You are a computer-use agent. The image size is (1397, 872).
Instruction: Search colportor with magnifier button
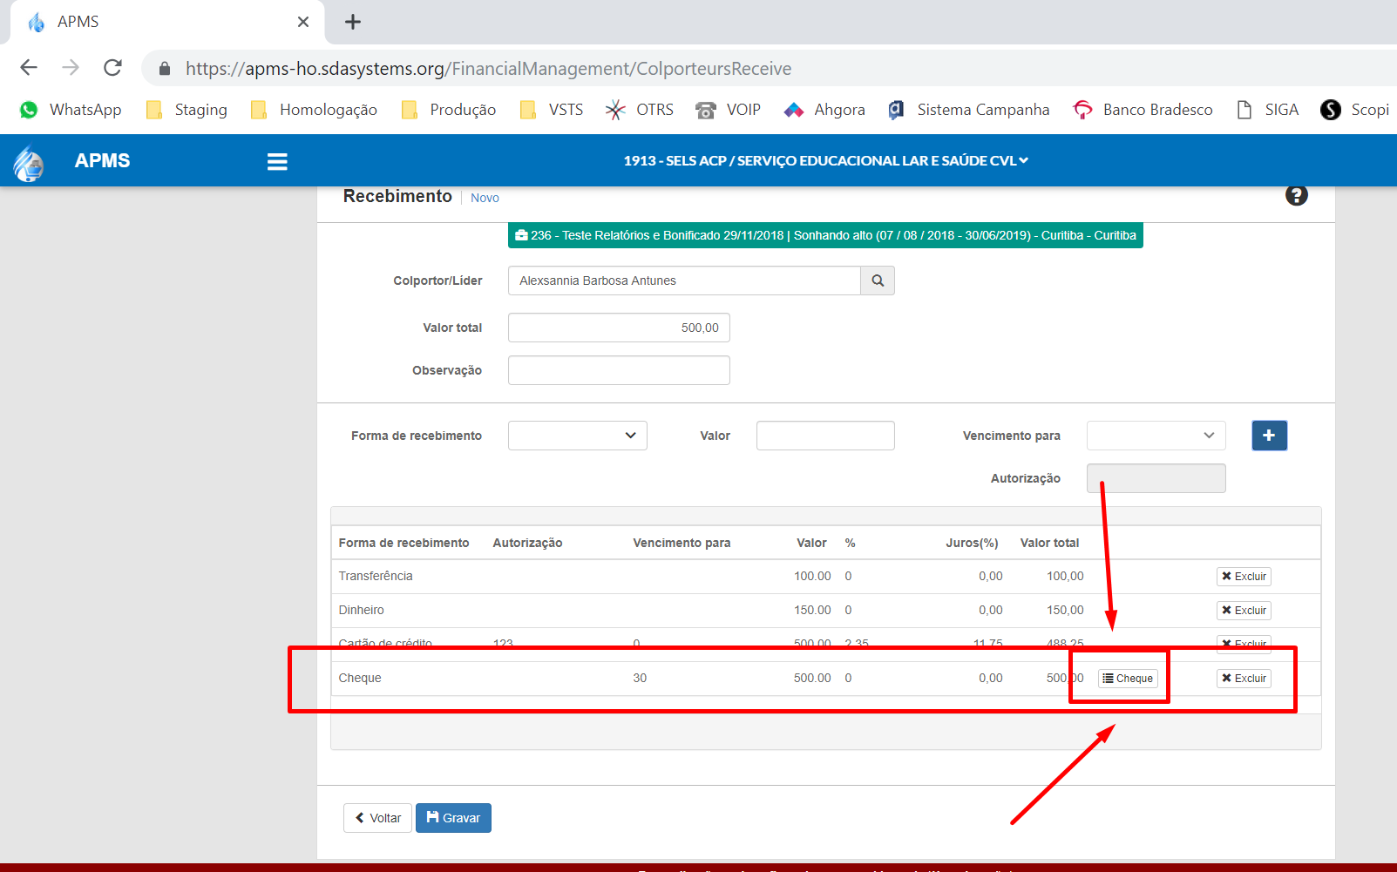point(878,281)
